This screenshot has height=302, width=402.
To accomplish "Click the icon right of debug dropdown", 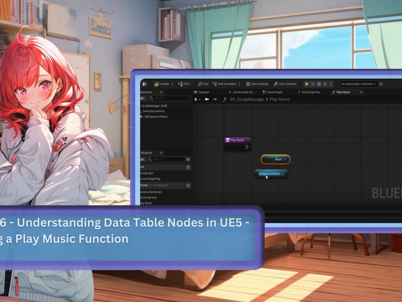I will click(381, 84).
